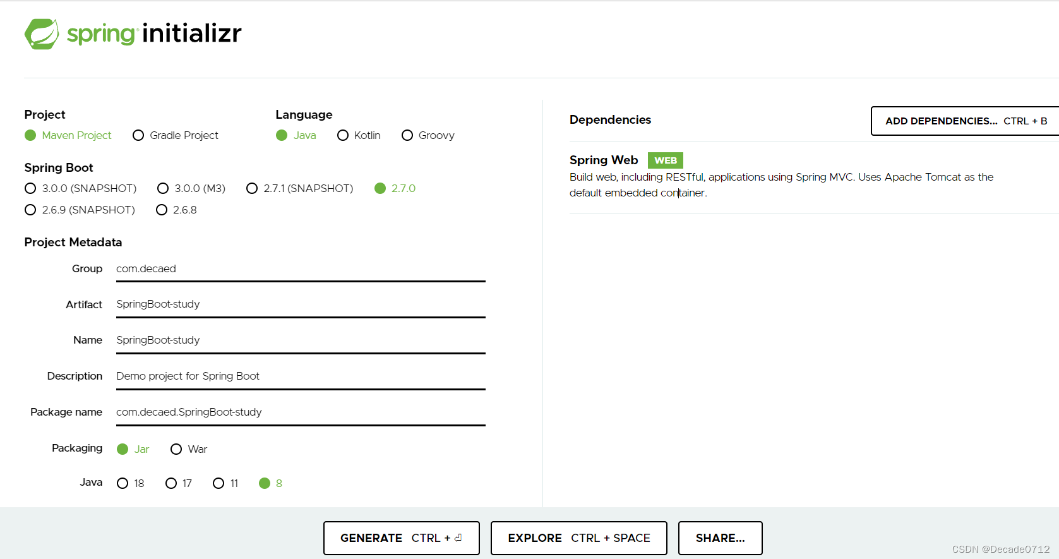Open the Add Dependencies dialog

pyautogui.click(x=965, y=121)
